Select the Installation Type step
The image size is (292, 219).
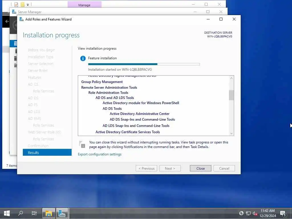(x=40, y=57)
